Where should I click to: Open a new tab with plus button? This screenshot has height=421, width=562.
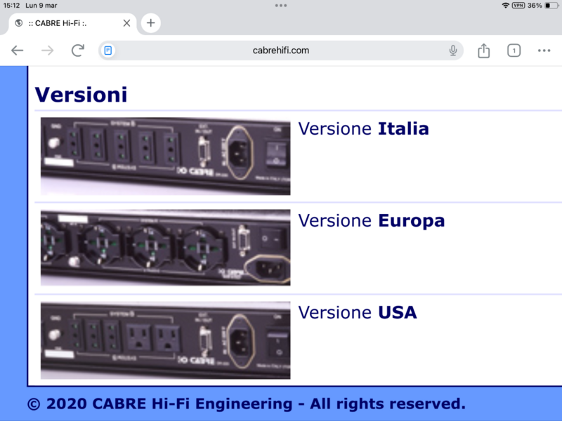(x=150, y=23)
